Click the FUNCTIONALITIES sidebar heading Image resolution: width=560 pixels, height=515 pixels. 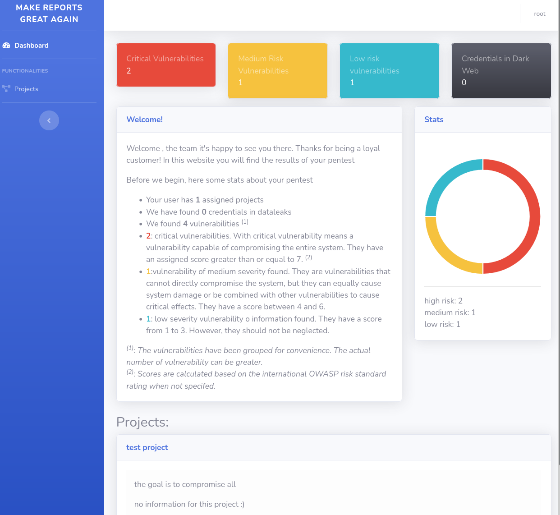point(25,71)
